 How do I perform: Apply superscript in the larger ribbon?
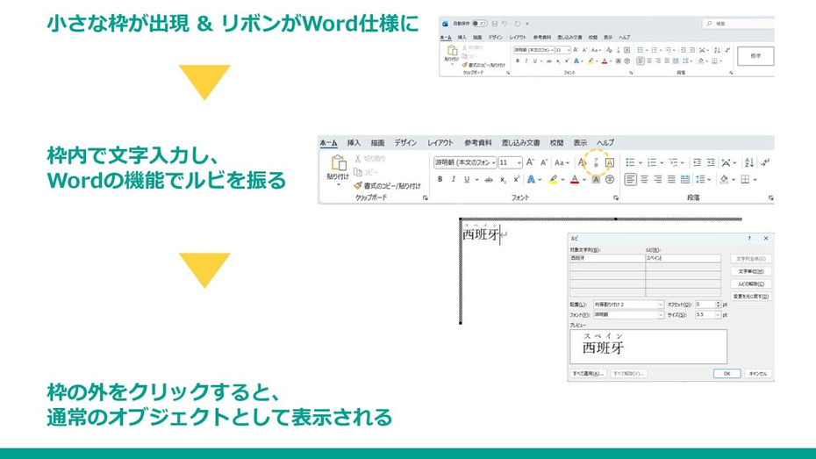point(516,180)
